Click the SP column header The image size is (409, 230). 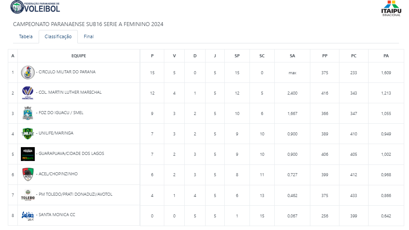pyautogui.click(x=237, y=56)
